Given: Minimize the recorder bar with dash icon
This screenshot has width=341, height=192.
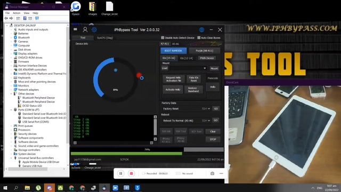Looking at the screenshot, I should 221,173.
